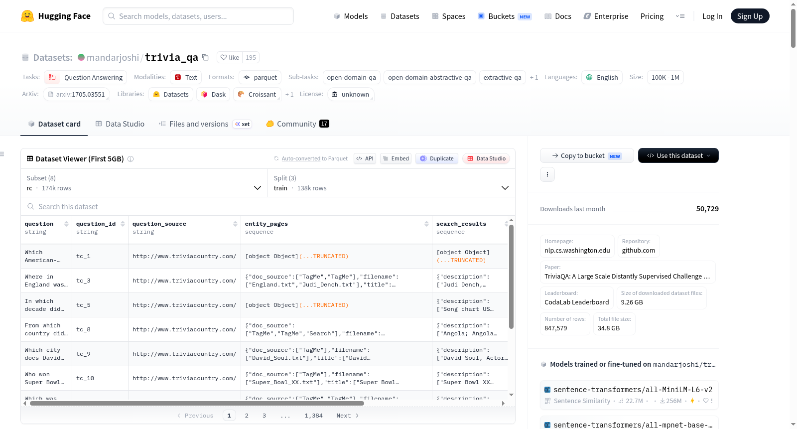The width and height of the screenshot is (797, 429).
Task: Switch to the Data Studio tab
Action: pos(120,124)
